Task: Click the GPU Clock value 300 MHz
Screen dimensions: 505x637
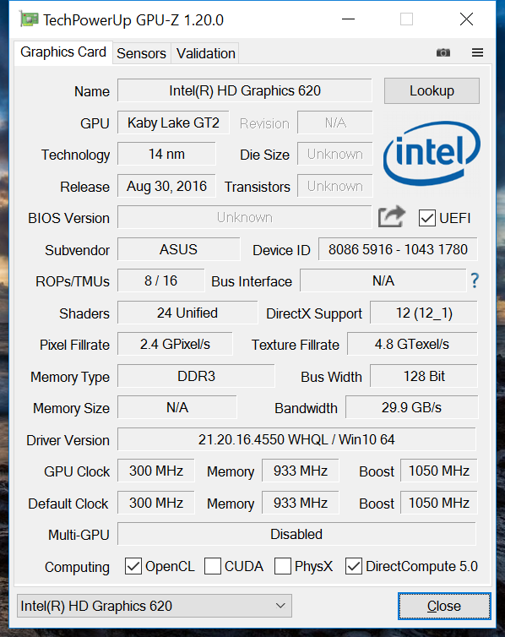Action: pyautogui.click(x=156, y=471)
